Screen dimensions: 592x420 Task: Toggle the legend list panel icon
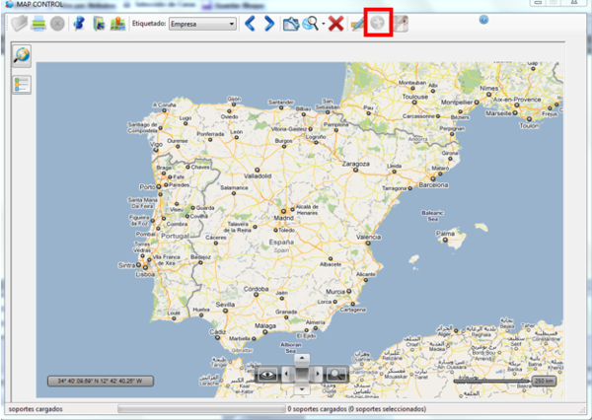click(21, 84)
